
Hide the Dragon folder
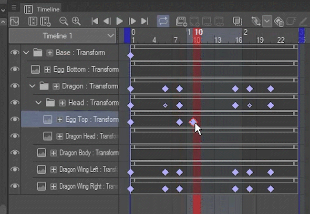15,86
